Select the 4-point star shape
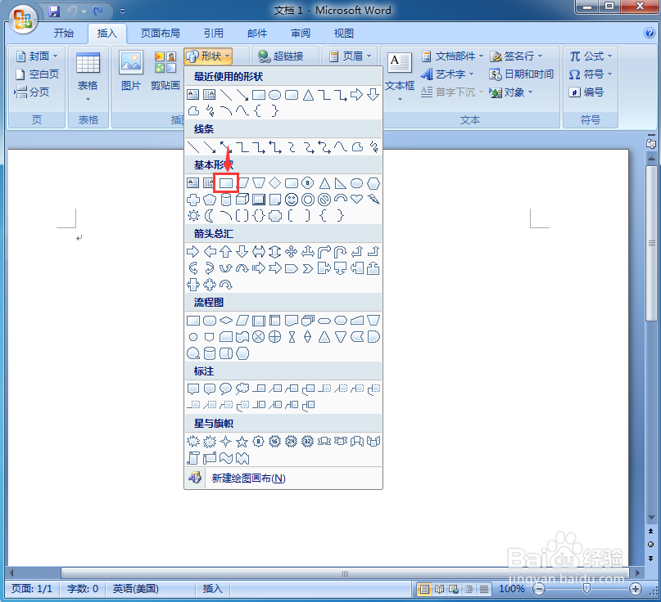The image size is (661, 602). coord(226,441)
